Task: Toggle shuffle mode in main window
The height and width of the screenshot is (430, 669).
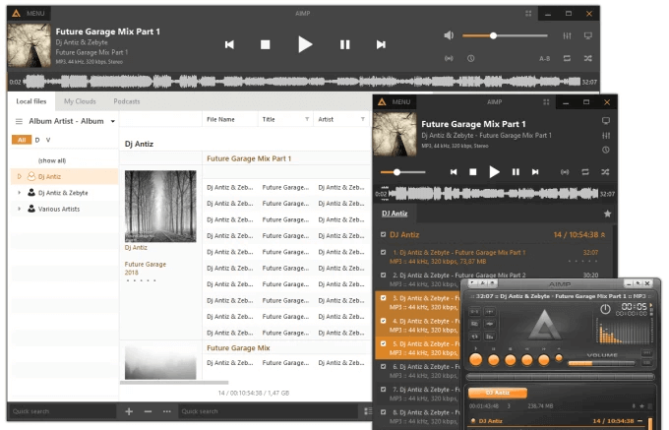Action: pos(588,58)
